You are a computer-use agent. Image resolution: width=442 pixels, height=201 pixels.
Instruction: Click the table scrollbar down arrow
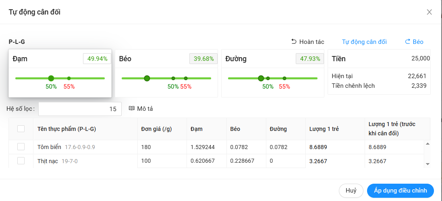tap(427, 164)
